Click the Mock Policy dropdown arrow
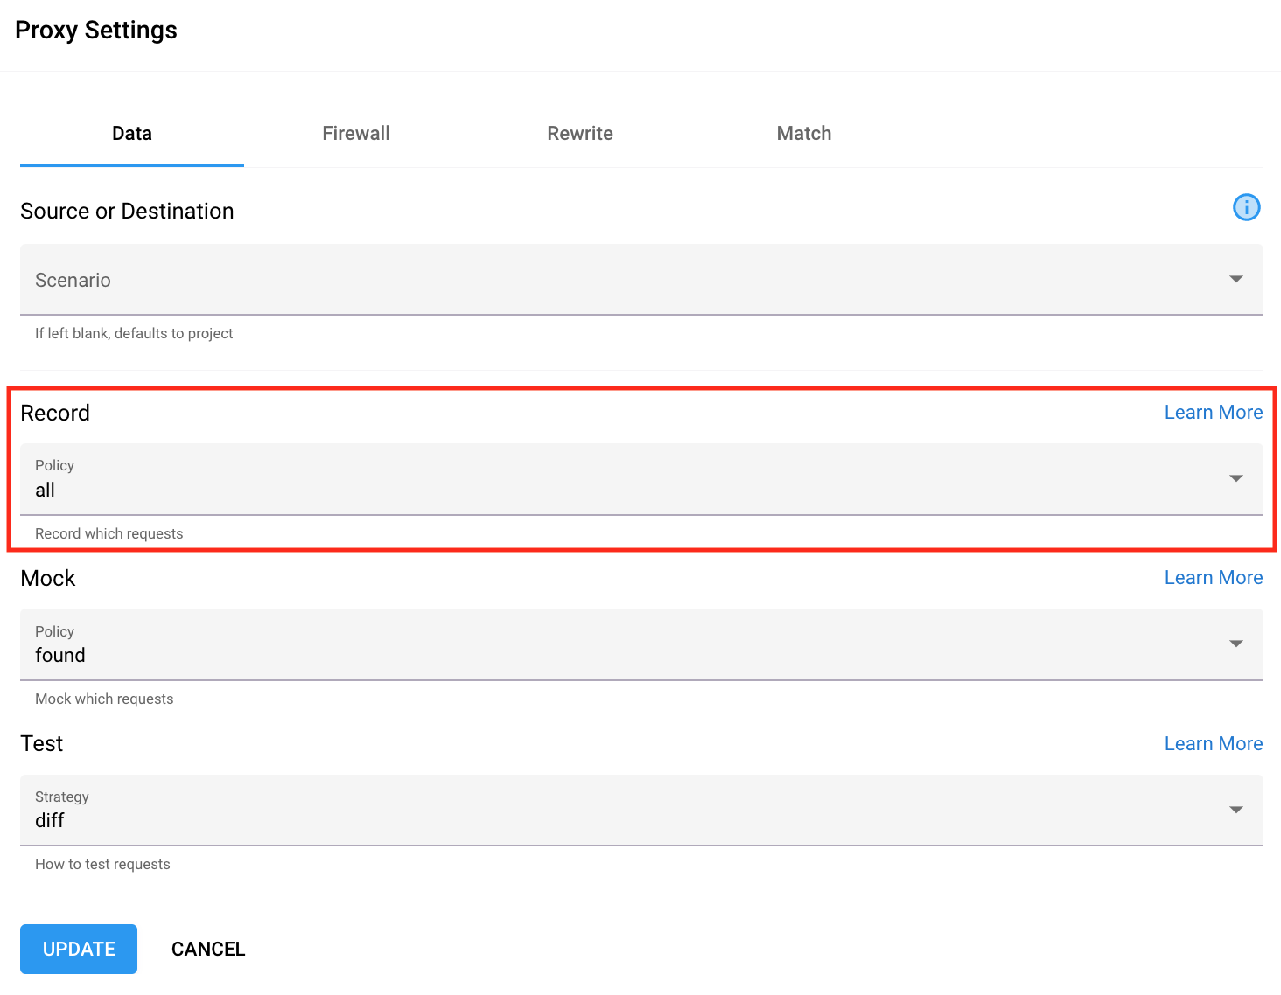Viewport: 1281px width, 995px height. click(x=1235, y=644)
